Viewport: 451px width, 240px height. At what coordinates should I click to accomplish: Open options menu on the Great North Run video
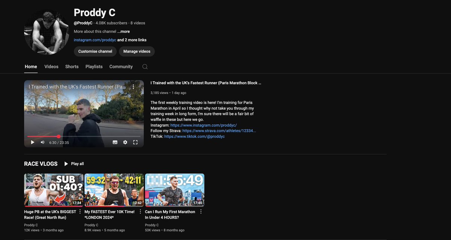(x=80, y=211)
